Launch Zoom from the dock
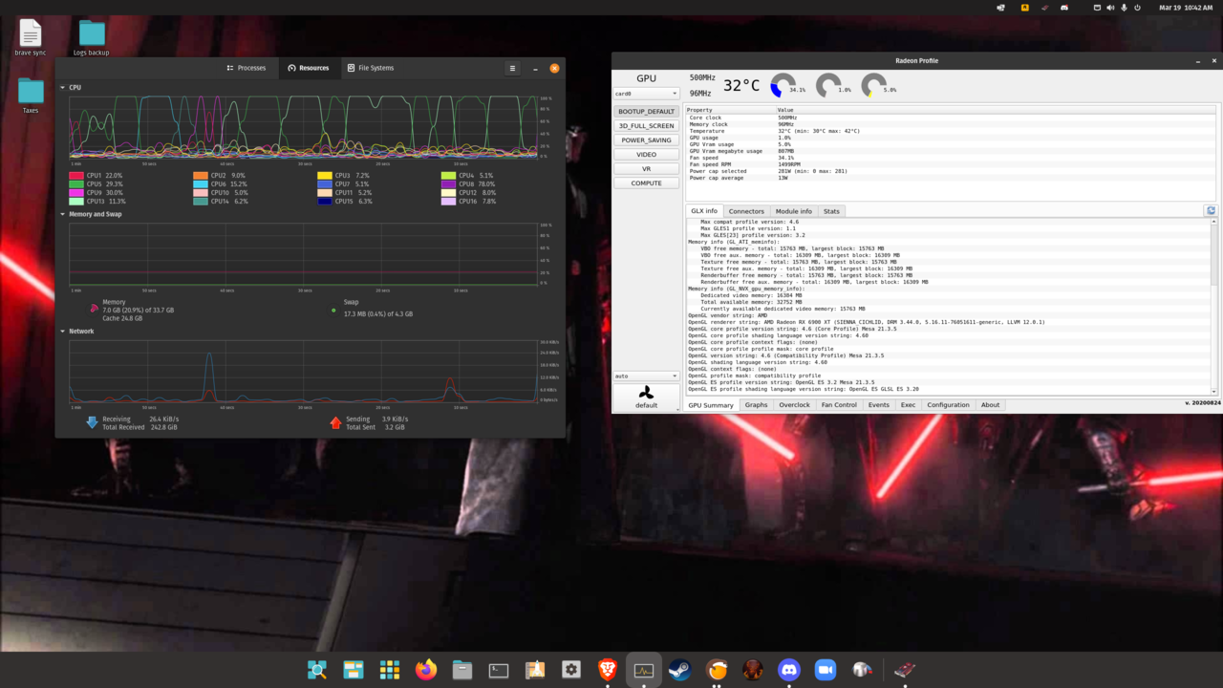 click(826, 671)
